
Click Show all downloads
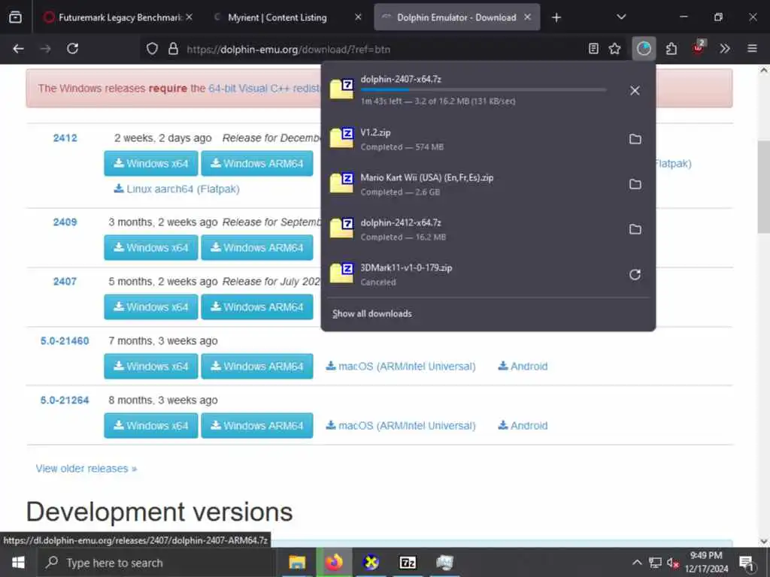[371, 313]
